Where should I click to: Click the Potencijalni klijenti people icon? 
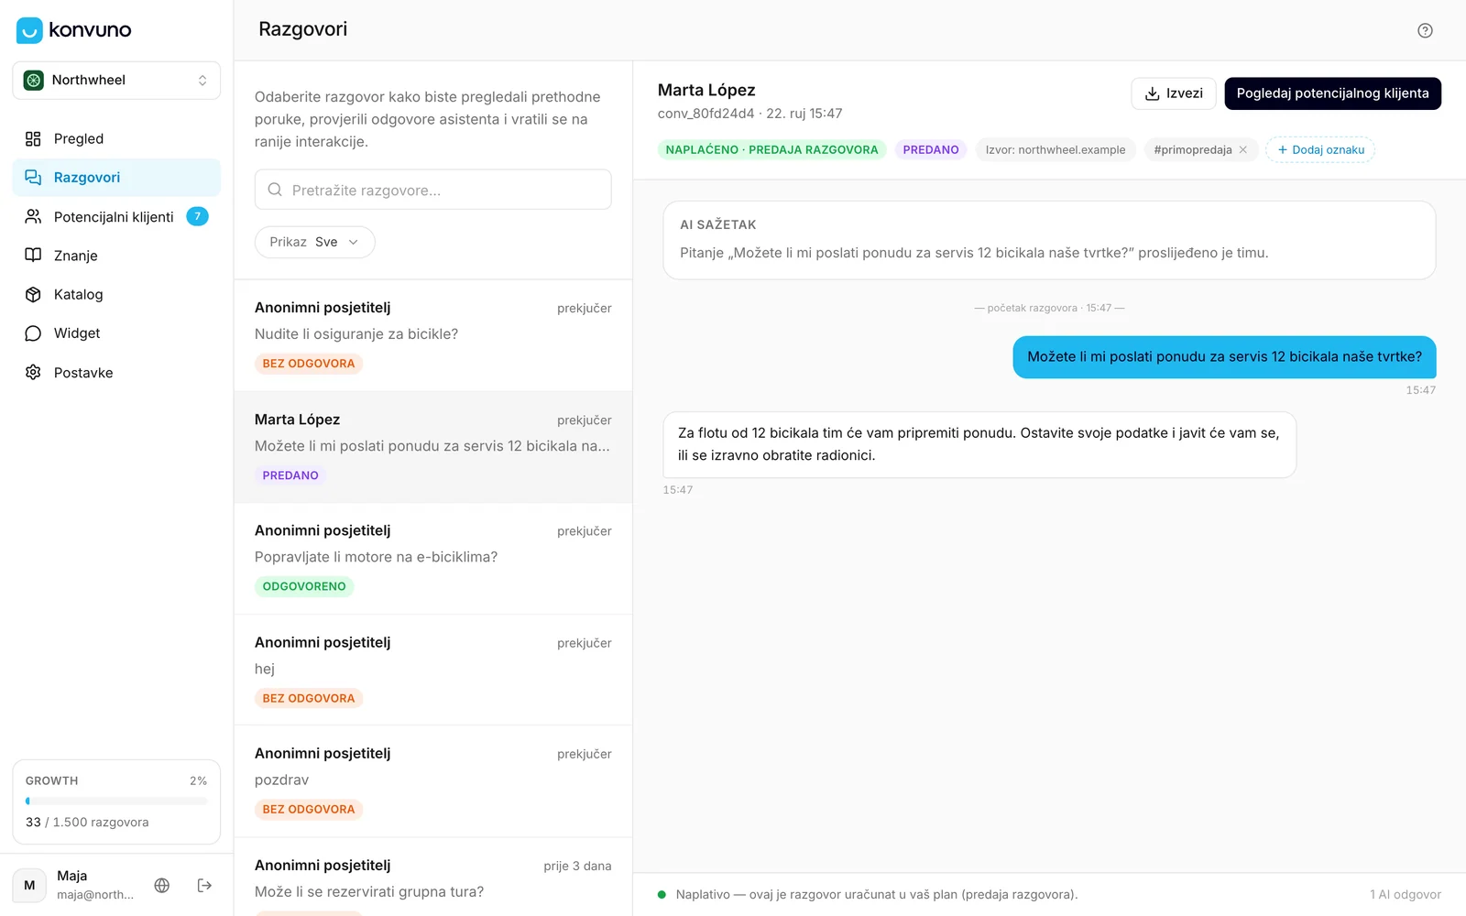(33, 217)
